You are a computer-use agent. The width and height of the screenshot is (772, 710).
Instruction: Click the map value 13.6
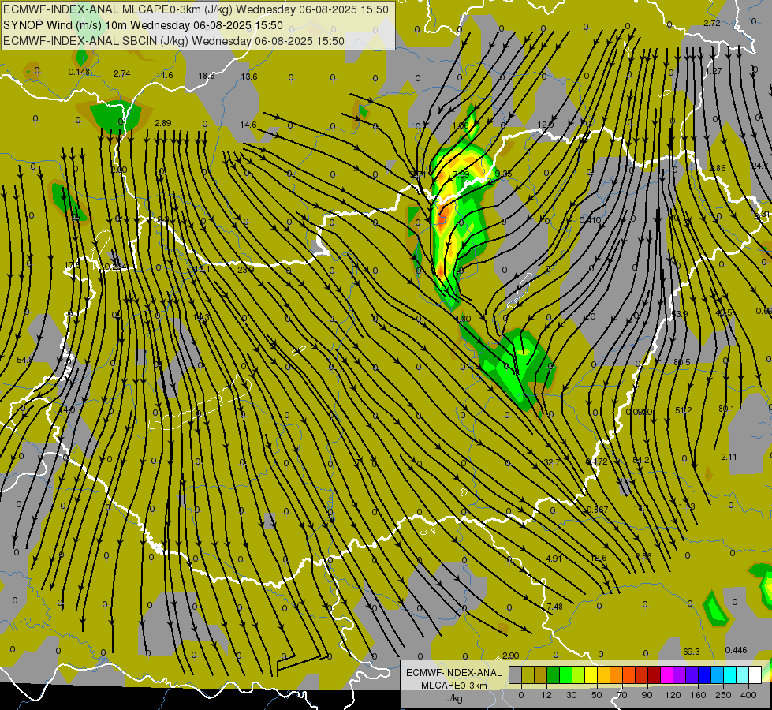(249, 77)
